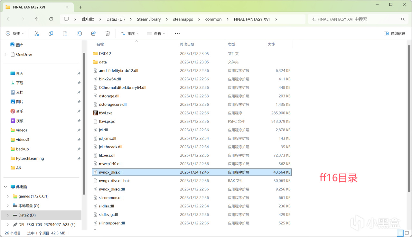Select the ffxvi.exe application icon
This screenshot has height=237, width=412.
pos(95,113)
